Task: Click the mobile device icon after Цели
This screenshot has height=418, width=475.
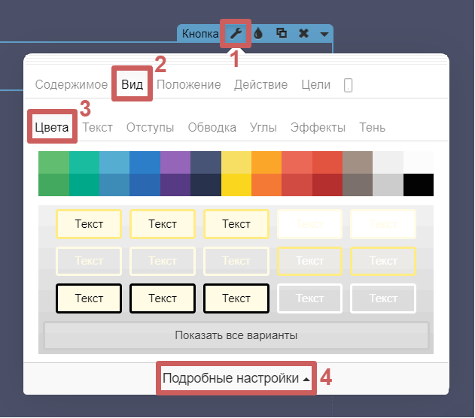Action: pyautogui.click(x=348, y=86)
